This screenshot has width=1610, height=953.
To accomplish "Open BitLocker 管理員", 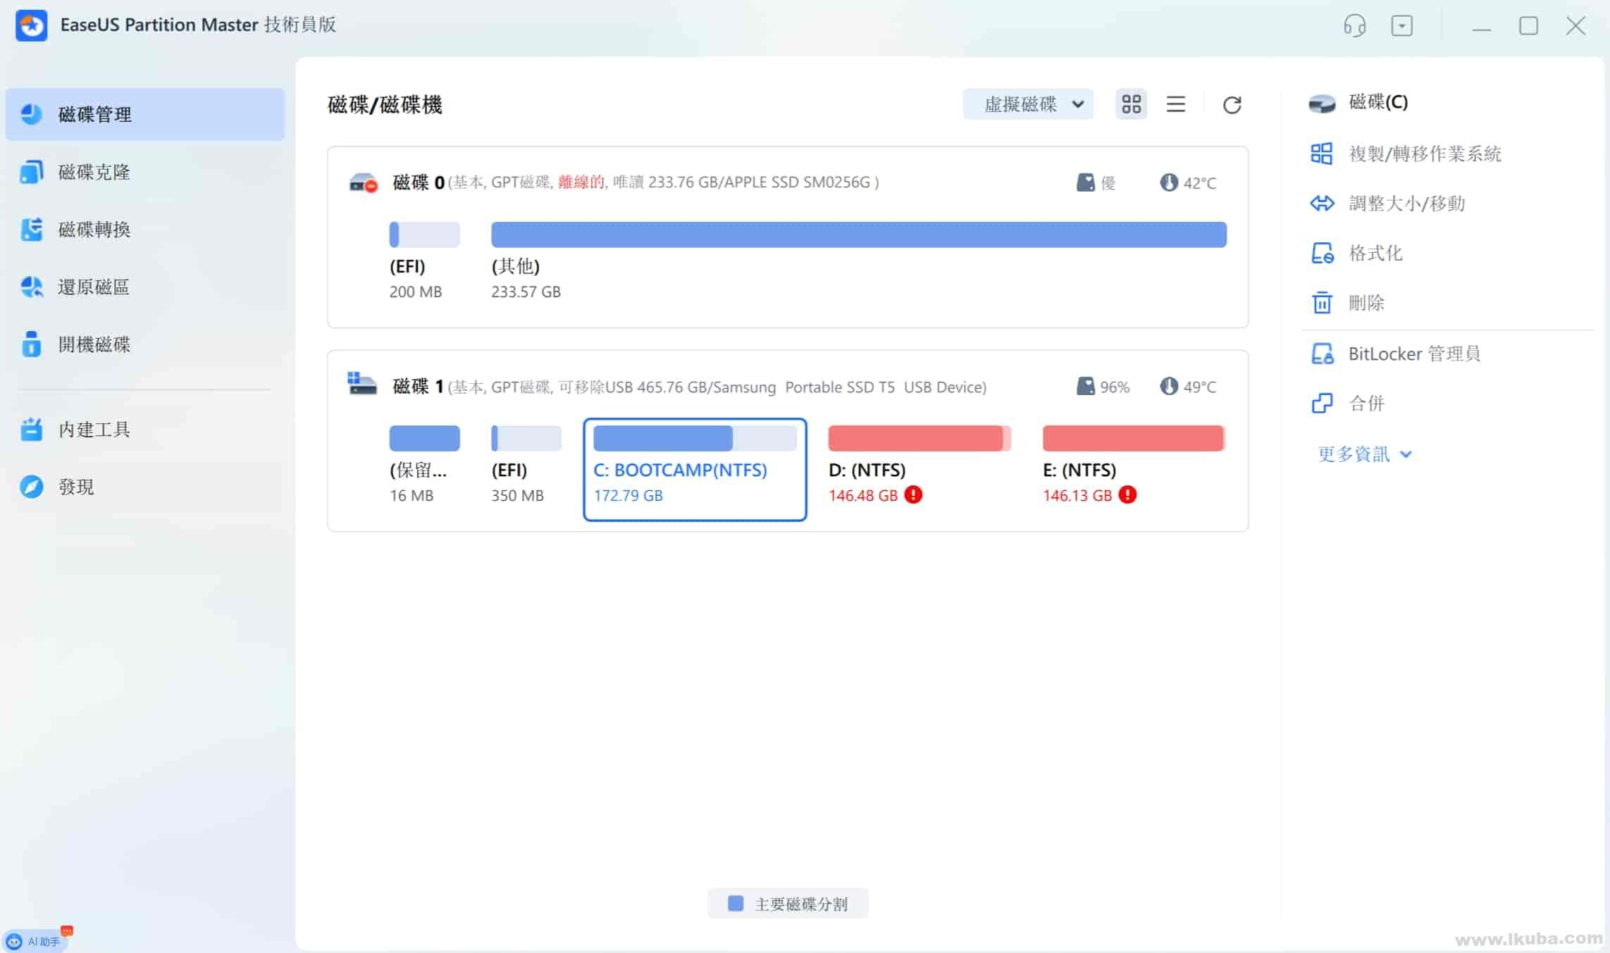I will pyautogui.click(x=1414, y=354).
